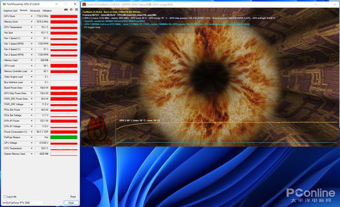This screenshot has width=340, height=207.
Task: Click the Close button in GPU-Z
Action: point(71,203)
